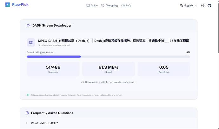This screenshot has height=129, width=219.
Task: Open the GitHub repository icon
Action: tap(209, 6)
